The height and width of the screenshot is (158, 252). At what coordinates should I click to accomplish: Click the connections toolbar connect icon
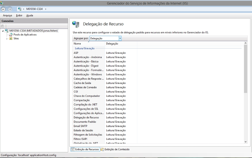(x=2, y=26)
